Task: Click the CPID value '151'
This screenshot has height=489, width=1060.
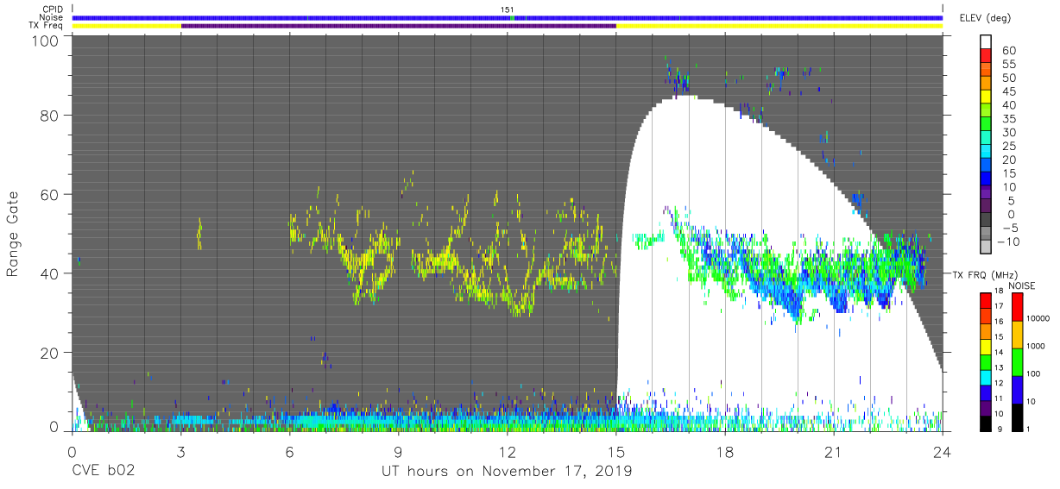Action: pyautogui.click(x=508, y=9)
